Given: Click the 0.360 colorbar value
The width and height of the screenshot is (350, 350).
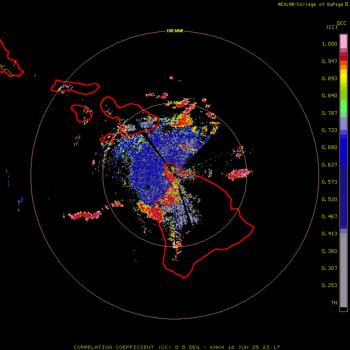Looking at the screenshot, I should (x=329, y=251).
